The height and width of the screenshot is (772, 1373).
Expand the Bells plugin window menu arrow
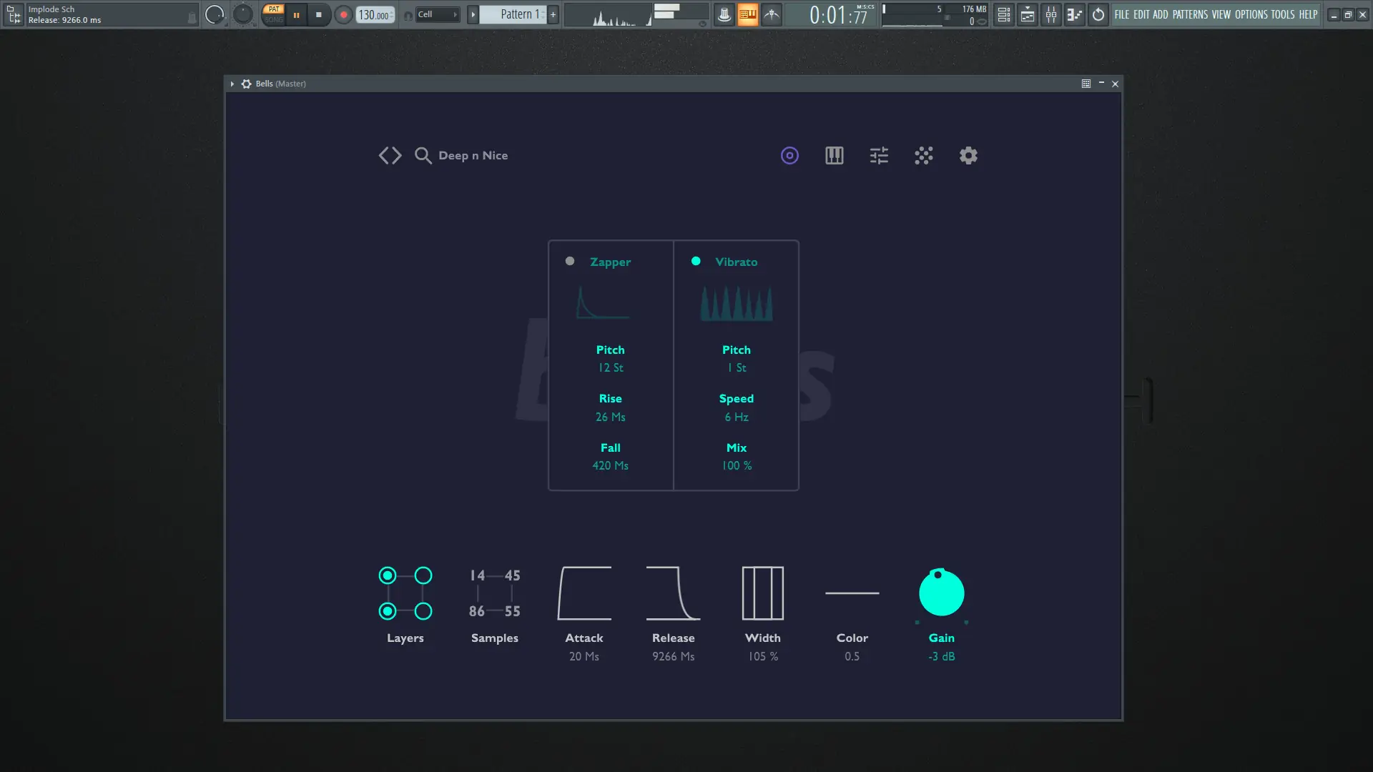pos(232,84)
